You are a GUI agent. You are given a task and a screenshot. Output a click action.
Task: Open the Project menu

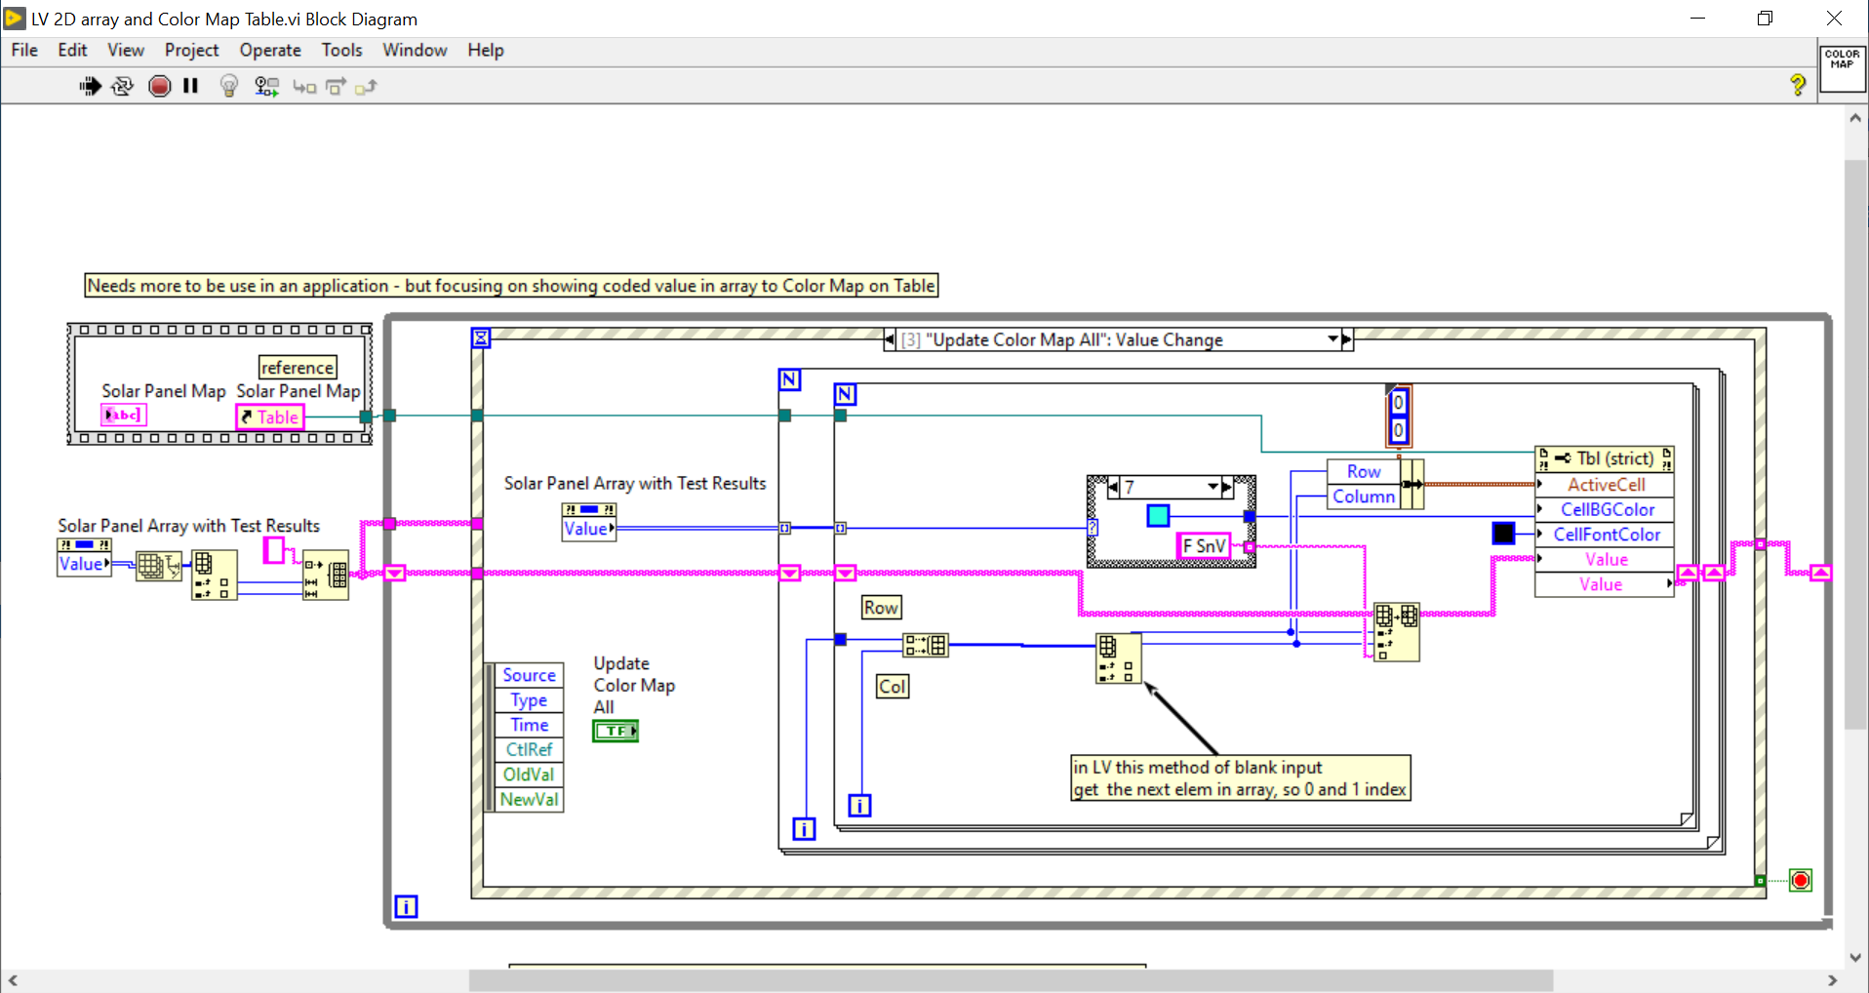pos(191,50)
